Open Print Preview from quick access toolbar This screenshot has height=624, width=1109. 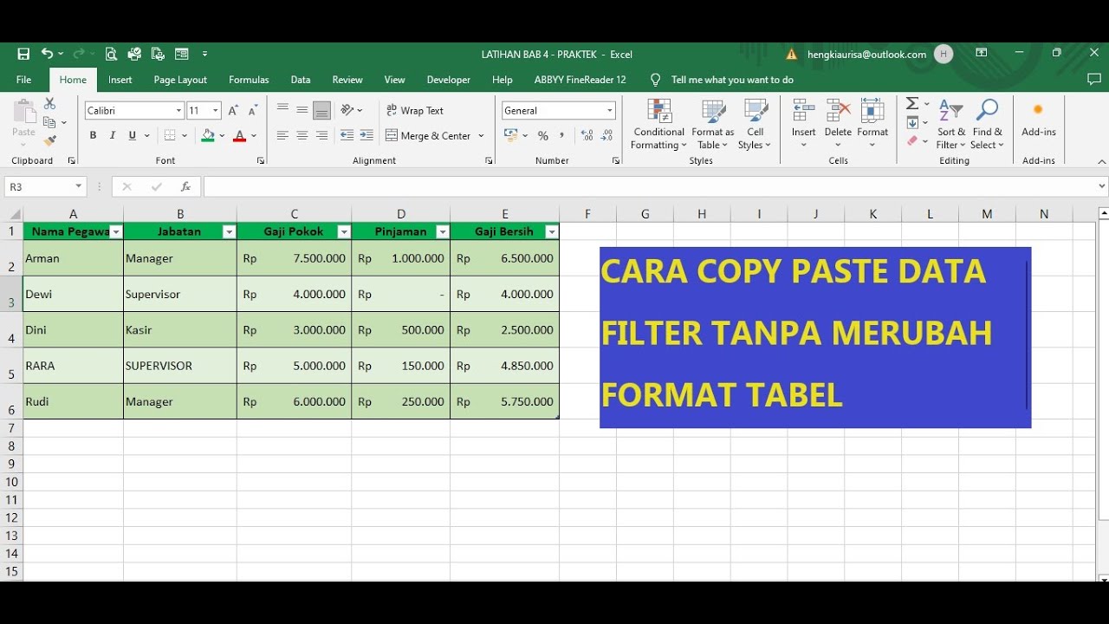tap(111, 54)
